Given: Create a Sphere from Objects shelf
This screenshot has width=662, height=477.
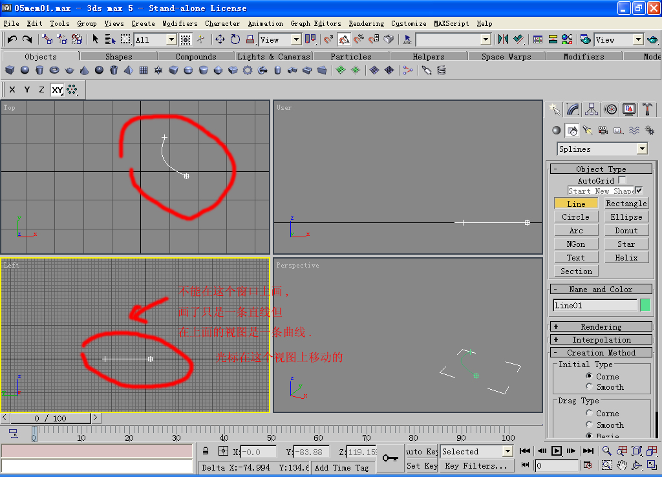Looking at the screenshot, I should [x=25, y=70].
